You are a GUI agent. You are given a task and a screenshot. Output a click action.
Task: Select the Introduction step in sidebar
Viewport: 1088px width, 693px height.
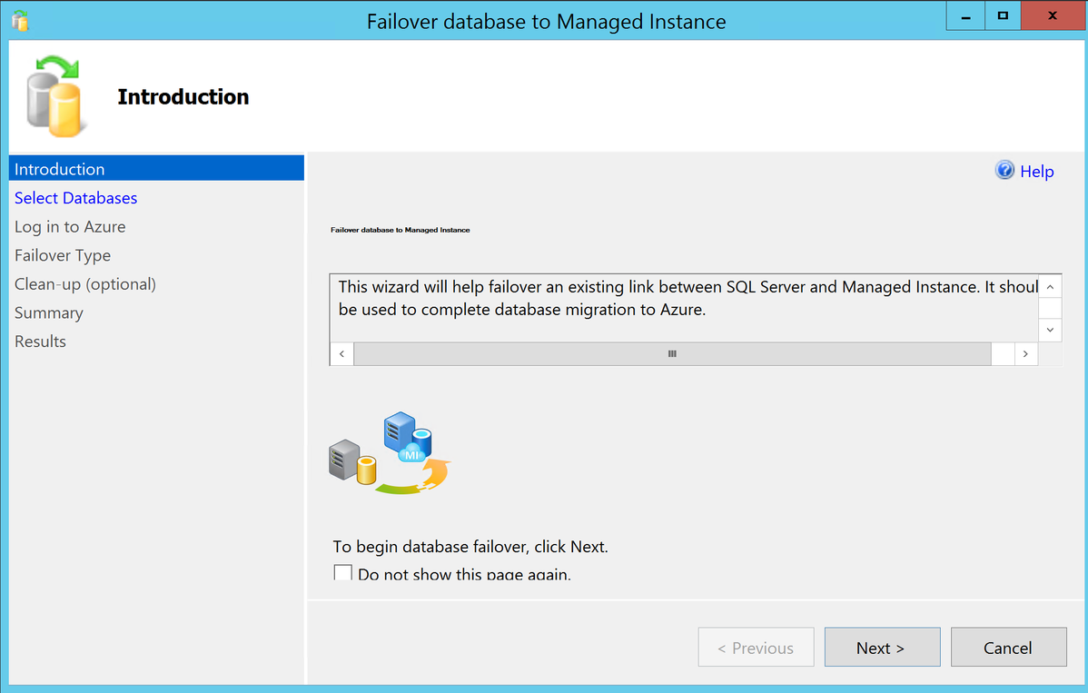(156, 169)
